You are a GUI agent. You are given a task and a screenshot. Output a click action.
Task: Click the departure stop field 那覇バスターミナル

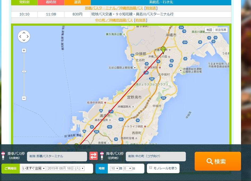click(57, 156)
